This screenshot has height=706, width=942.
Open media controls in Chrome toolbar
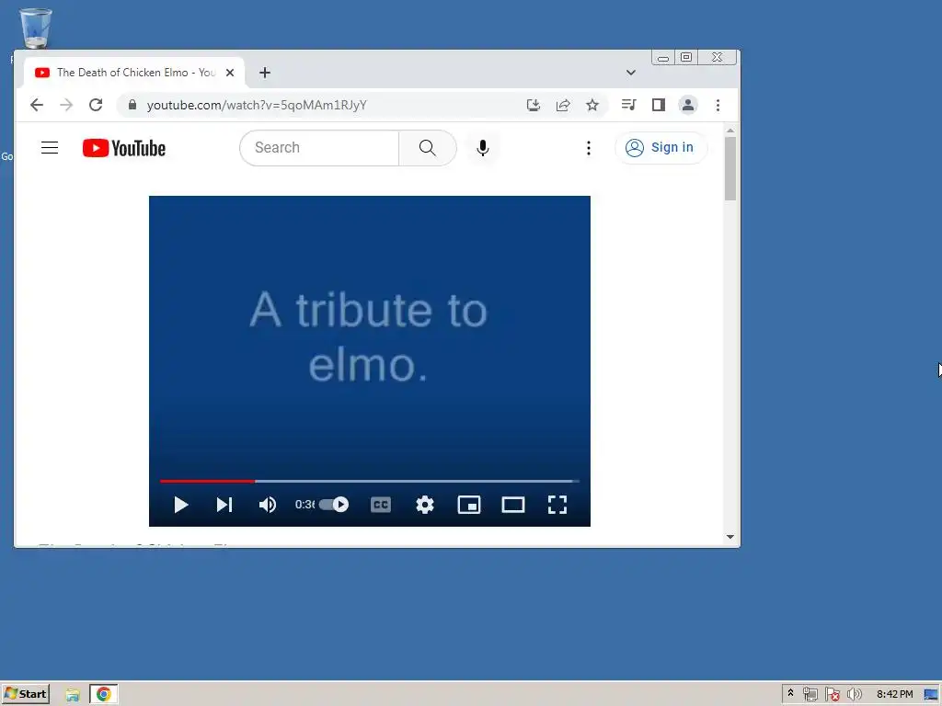tap(628, 105)
